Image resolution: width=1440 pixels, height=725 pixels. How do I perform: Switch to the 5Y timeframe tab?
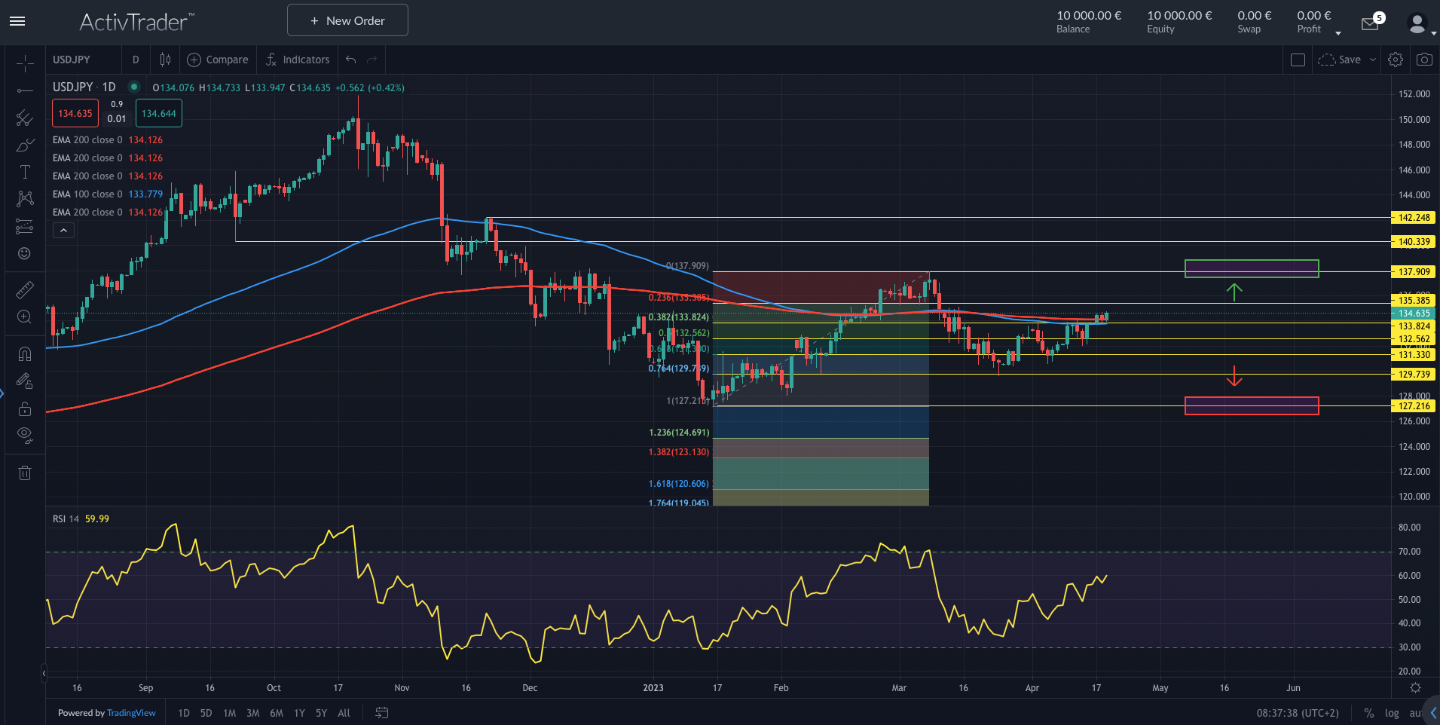[321, 713]
